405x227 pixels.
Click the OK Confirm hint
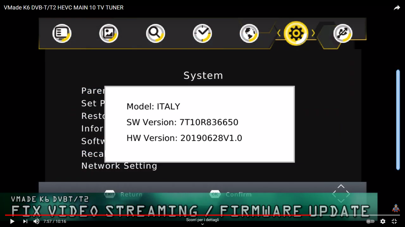tap(230, 194)
